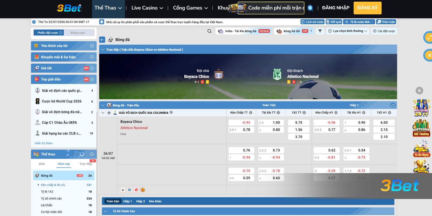Switch to Bảng cược tab

coord(78,33)
